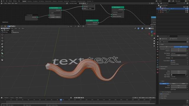
Task: Open the Material properties tab icon
Action: tap(157, 69)
